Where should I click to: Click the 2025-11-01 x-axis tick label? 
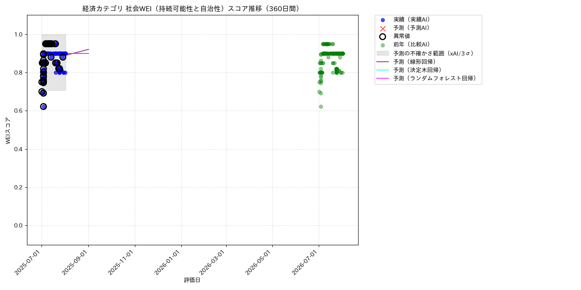122,262
